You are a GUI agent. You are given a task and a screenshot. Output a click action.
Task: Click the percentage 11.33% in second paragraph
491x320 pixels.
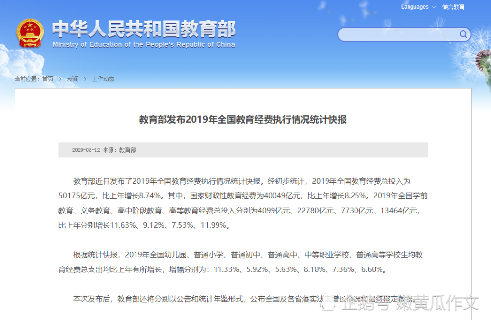(x=227, y=269)
